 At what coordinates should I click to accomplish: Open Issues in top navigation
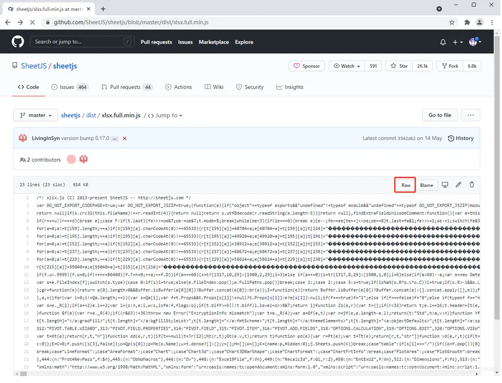(185, 42)
